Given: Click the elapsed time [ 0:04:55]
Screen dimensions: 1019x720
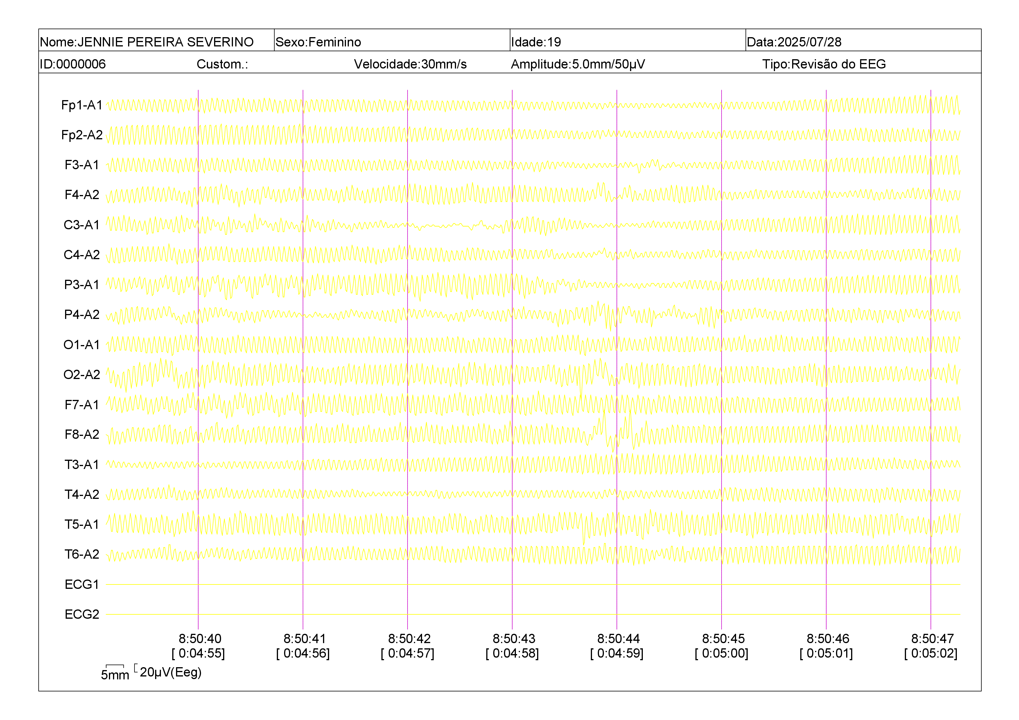Looking at the screenshot, I should pos(198,654).
